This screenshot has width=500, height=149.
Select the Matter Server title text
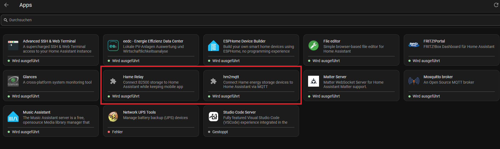[x=335, y=77]
